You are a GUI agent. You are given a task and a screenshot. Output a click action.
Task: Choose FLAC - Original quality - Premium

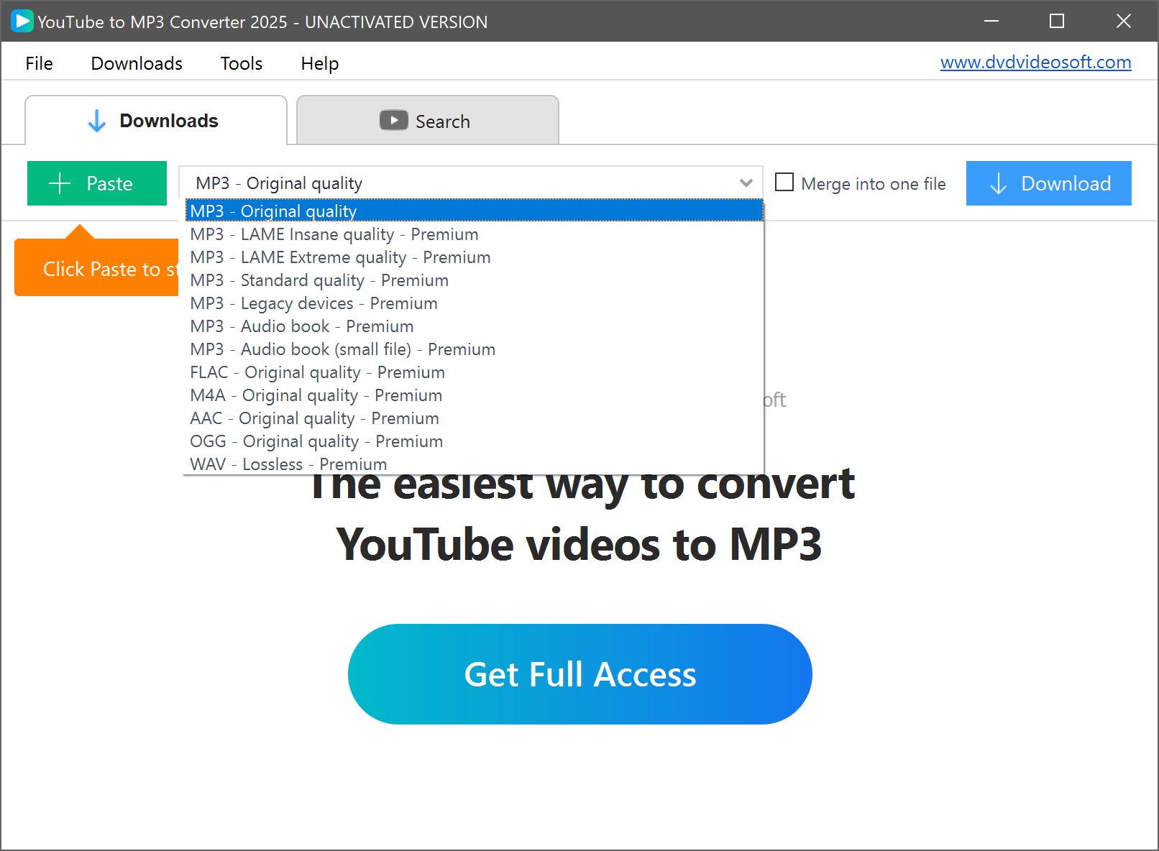point(475,372)
